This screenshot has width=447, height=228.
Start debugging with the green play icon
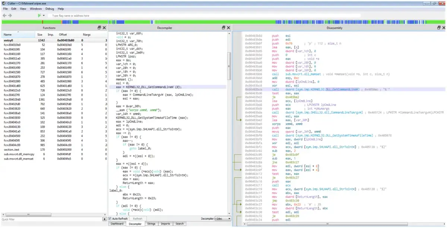pos(39,16)
